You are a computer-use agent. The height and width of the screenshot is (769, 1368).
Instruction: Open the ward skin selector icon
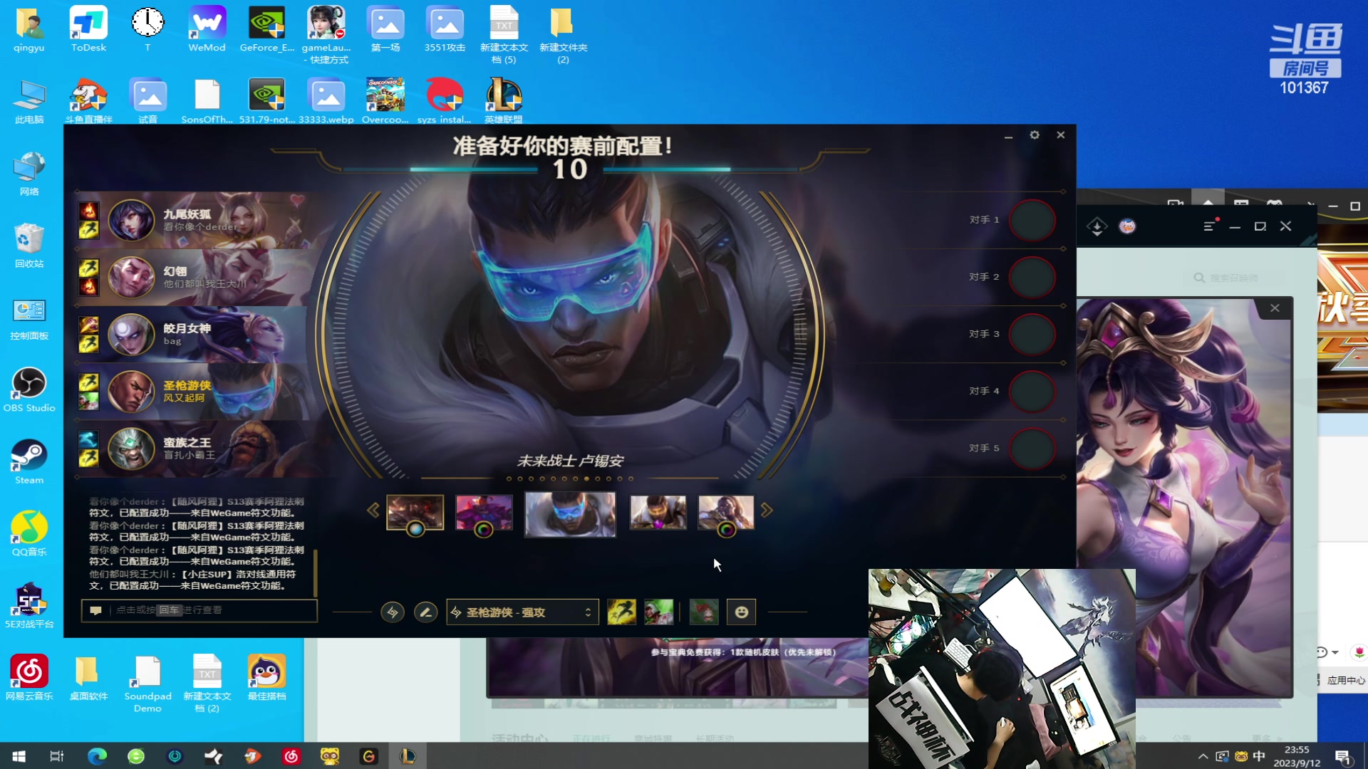click(704, 612)
